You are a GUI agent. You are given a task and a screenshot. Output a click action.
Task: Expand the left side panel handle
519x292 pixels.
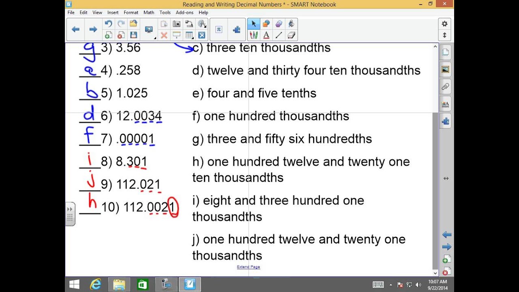70,214
